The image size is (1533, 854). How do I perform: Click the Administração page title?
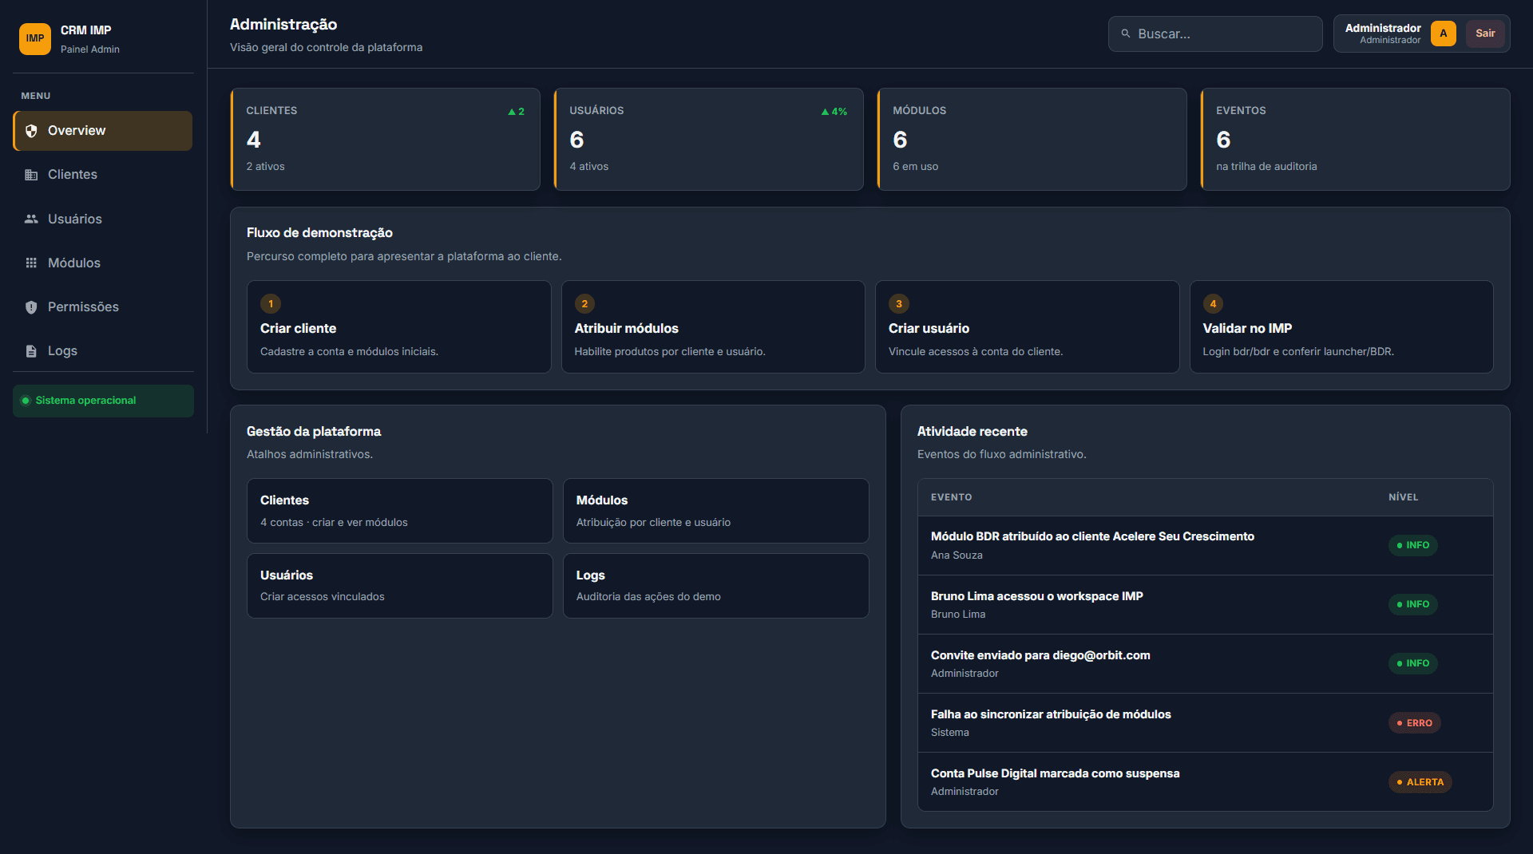(283, 25)
